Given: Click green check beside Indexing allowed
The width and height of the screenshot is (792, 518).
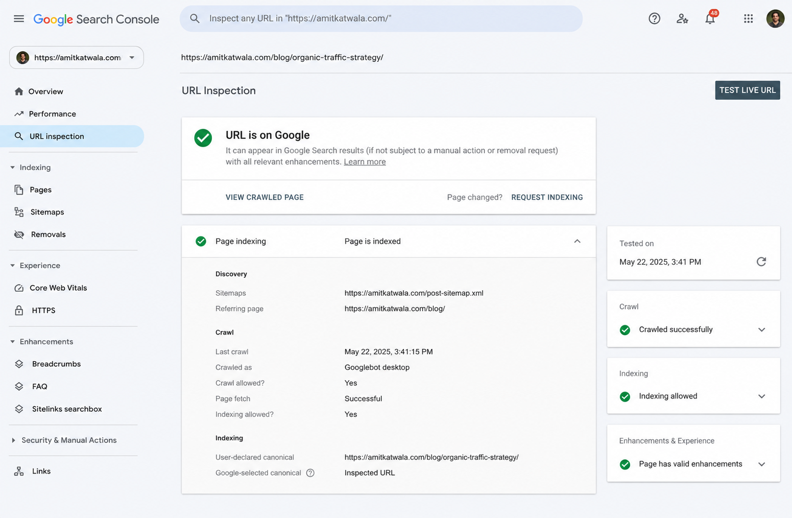Looking at the screenshot, I should tap(625, 396).
